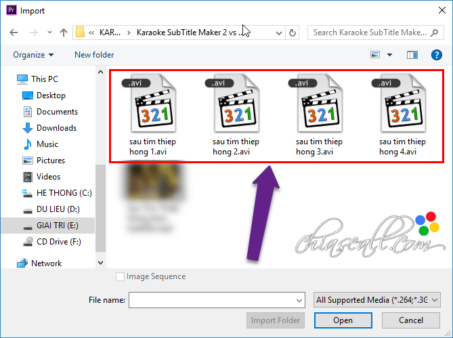453x338 pixels.
Task: Create a New folder
Action: tap(94, 55)
